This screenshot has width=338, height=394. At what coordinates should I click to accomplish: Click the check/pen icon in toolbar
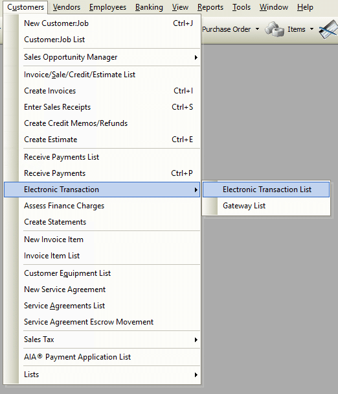[x=328, y=30]
